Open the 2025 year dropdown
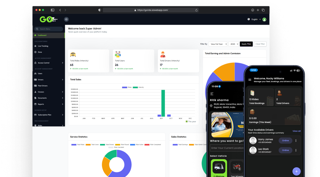 [234, 44]
